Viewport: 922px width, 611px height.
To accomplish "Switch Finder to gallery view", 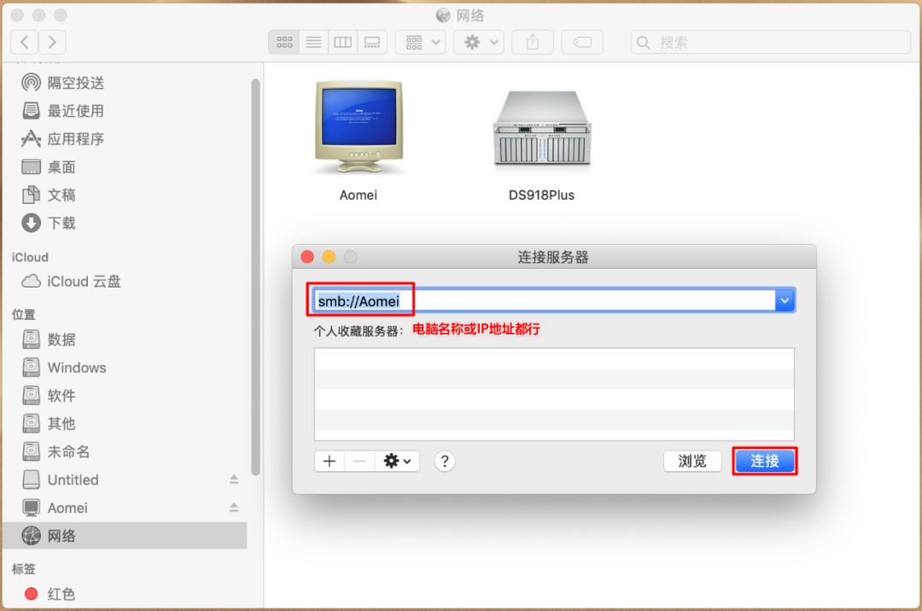I will pyautogui.click(x=372, y=43).
